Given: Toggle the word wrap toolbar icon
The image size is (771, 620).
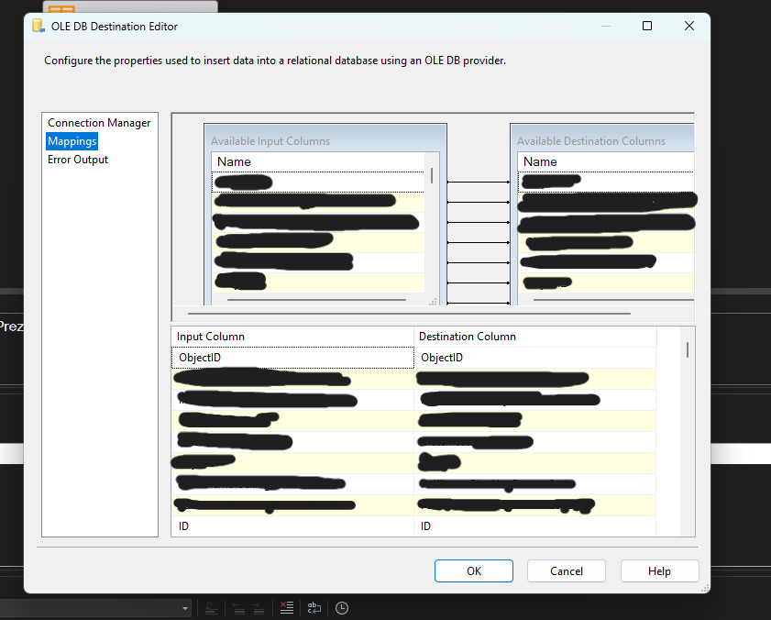Looking at the screenshot, I should (x=314, y=608).
